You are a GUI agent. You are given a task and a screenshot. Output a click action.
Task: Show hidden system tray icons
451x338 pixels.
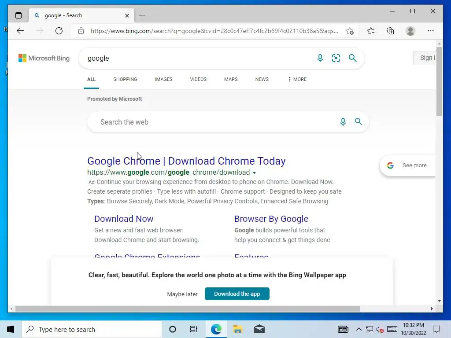359,329
